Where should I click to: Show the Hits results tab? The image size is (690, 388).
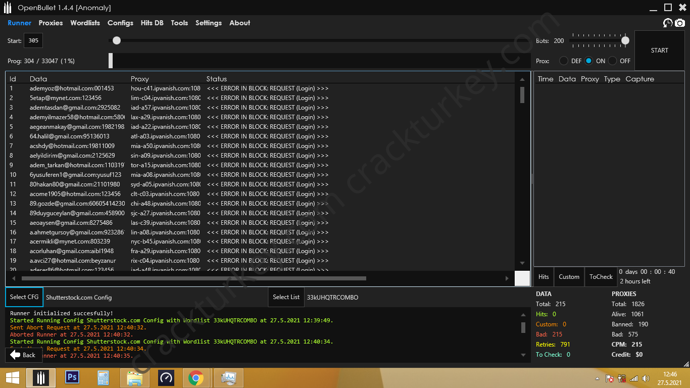[x=544, y=277]
